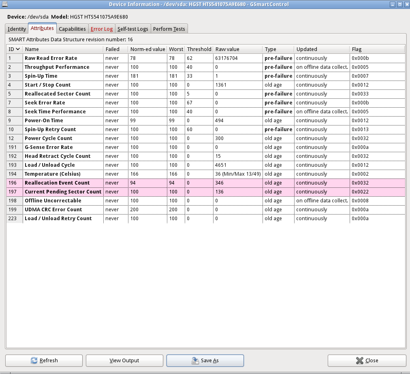Select the Spin-Up Time row
410x374 pixels.
pyautogui.click(x=205, y=76)
